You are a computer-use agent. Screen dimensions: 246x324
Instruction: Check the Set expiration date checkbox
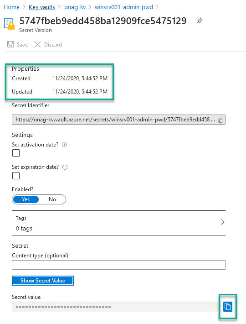pos(16,176)
